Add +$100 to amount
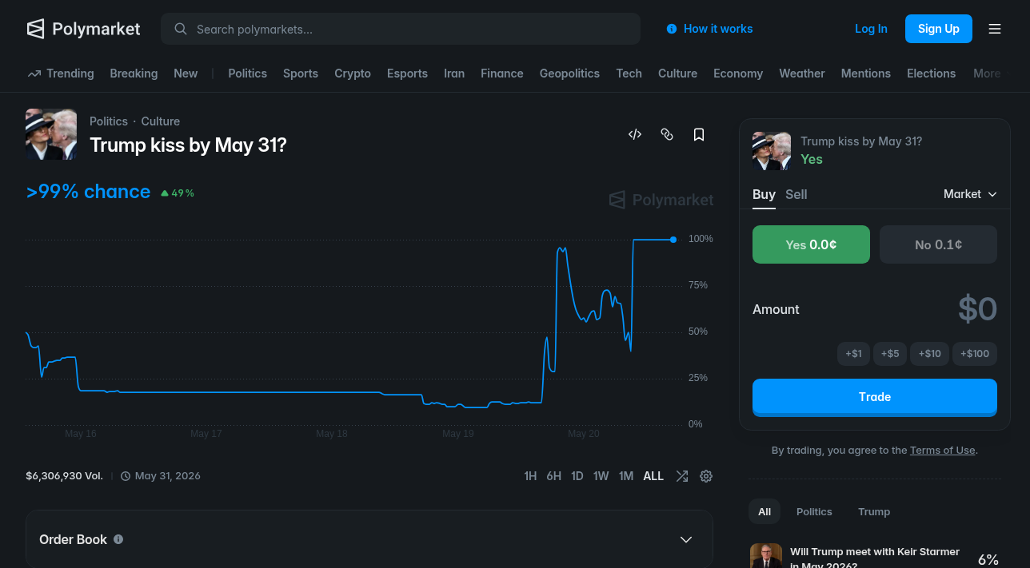 (x=975, y=353)
